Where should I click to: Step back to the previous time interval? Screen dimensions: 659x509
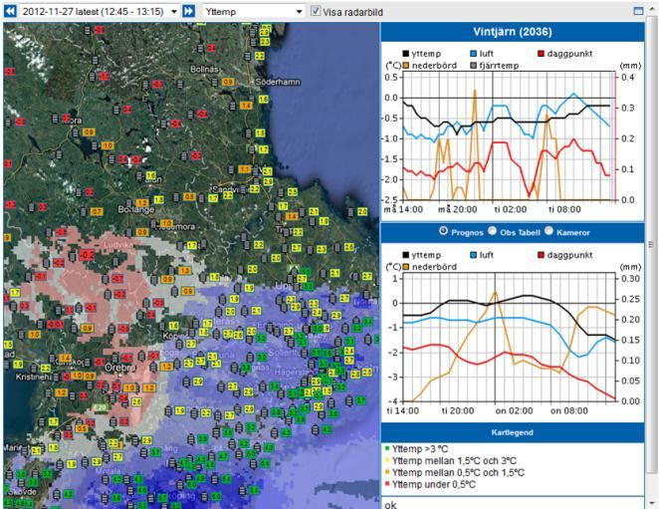(12, 11)
